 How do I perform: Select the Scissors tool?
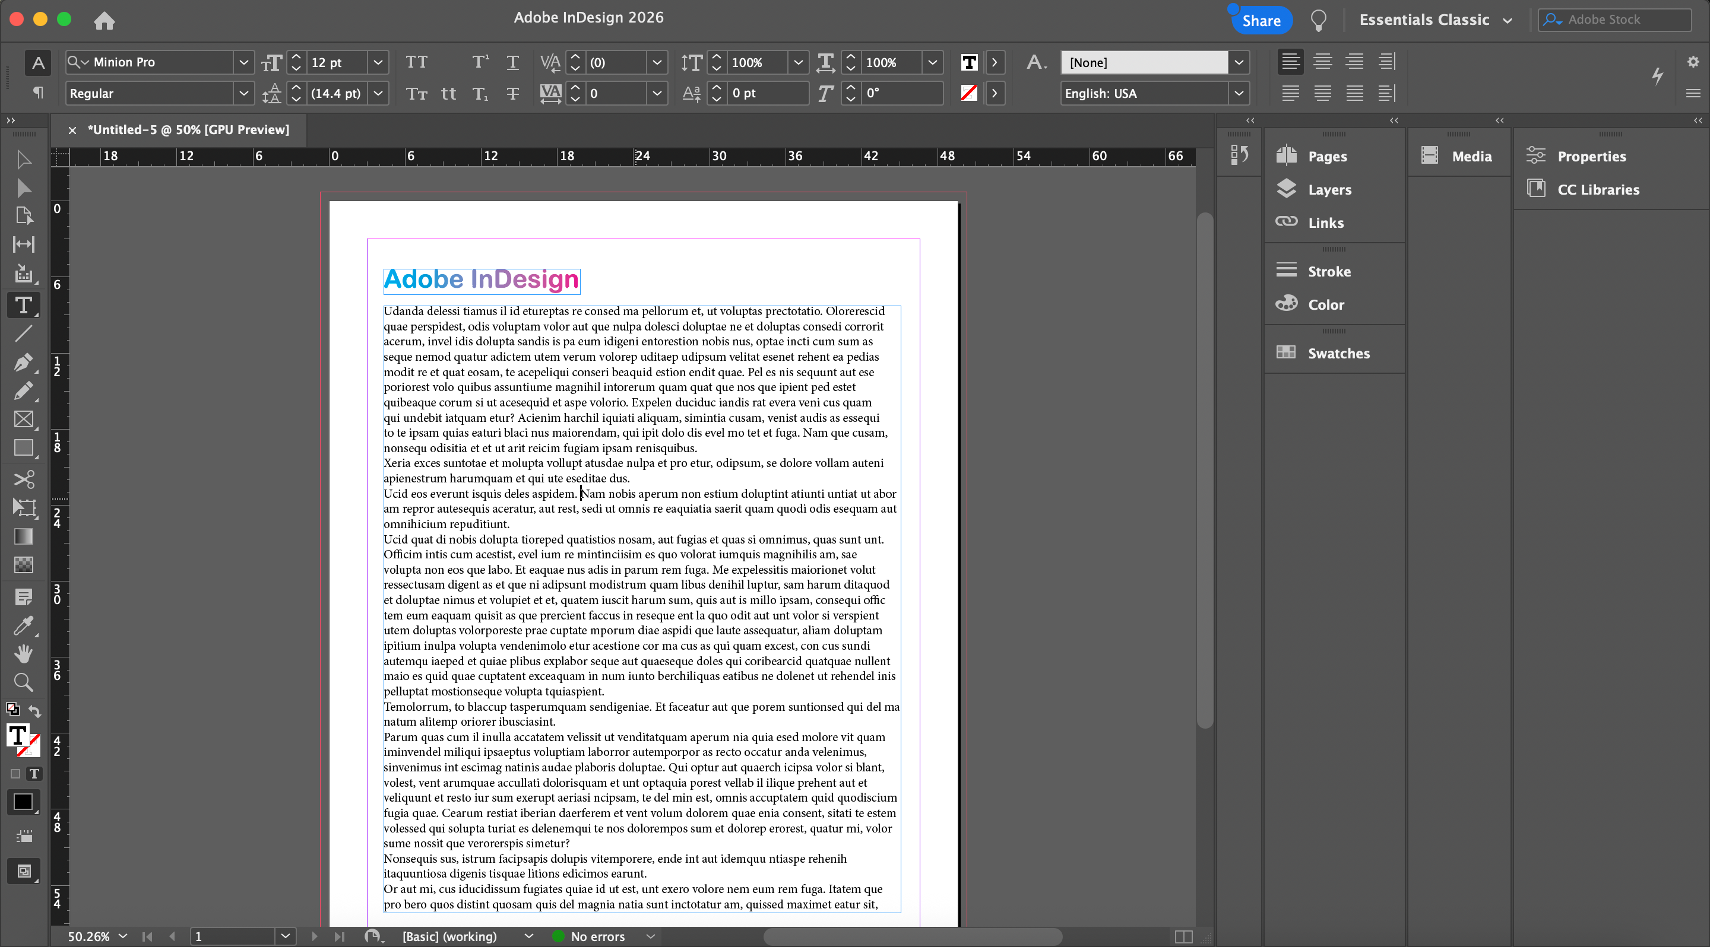[x=23, y=479]
